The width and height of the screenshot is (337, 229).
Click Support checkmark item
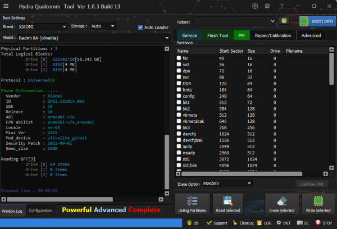point(217,223)
